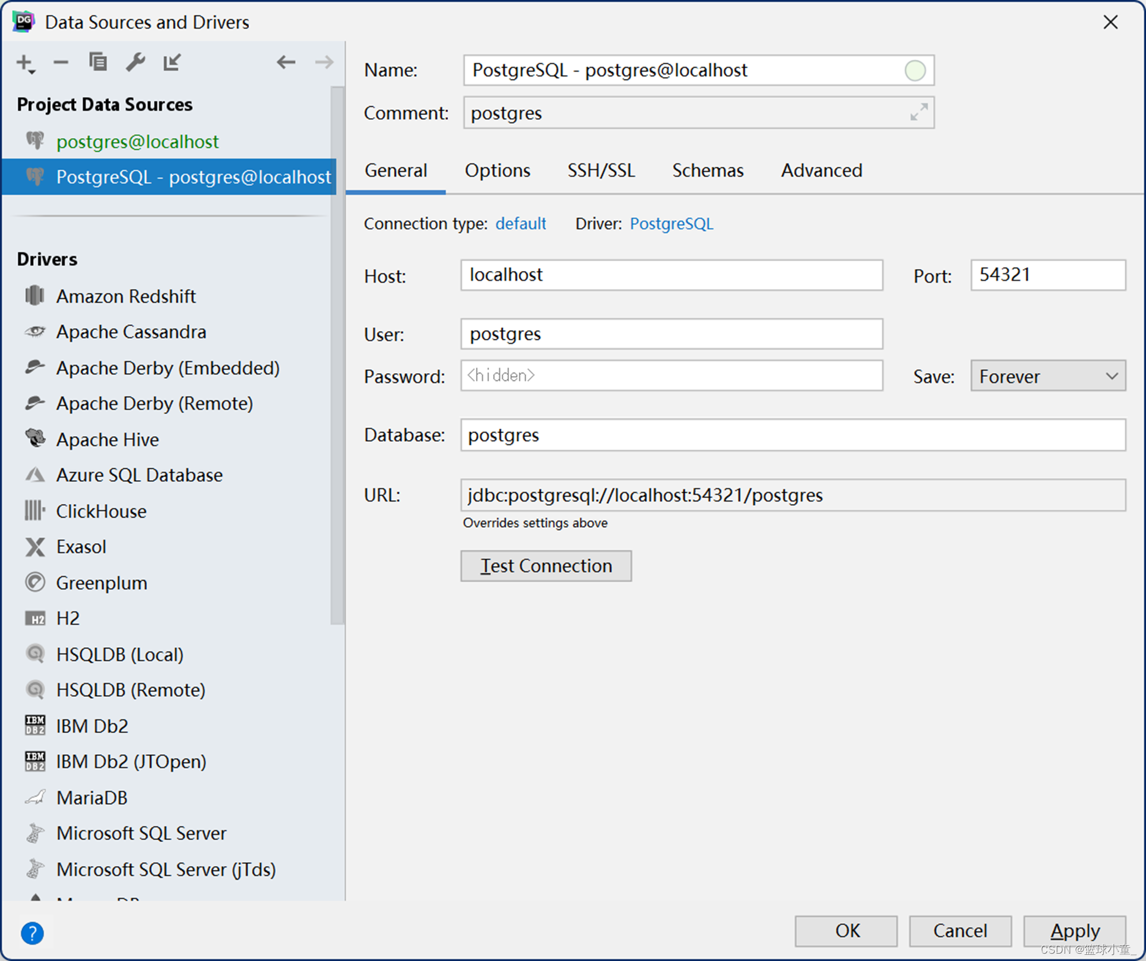Select the Microsoft SQL Server driver

(x=141, y=833)
